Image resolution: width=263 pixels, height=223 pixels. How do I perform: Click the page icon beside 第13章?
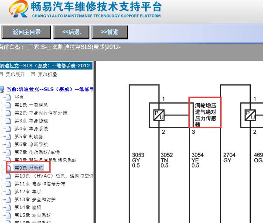click(8, 200)
